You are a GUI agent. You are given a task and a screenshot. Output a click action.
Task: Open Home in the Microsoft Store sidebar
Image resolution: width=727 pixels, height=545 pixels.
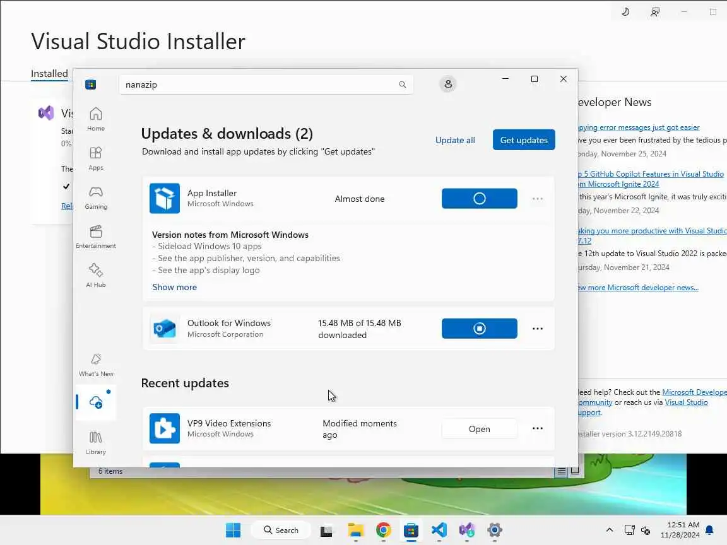95,119
